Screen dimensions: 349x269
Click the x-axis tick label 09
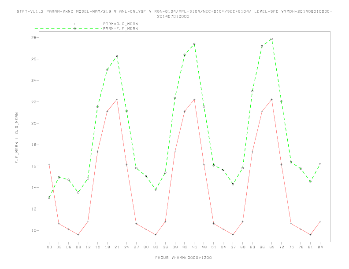pos(78,247)
